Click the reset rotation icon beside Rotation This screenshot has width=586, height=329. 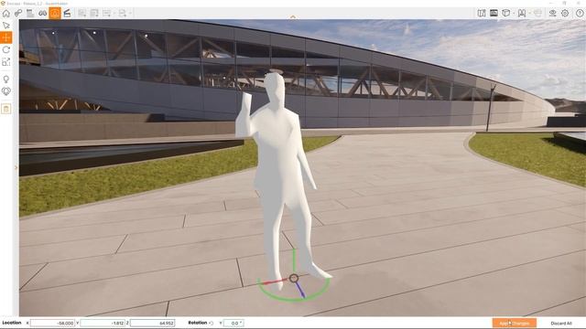tap(212, 323)
